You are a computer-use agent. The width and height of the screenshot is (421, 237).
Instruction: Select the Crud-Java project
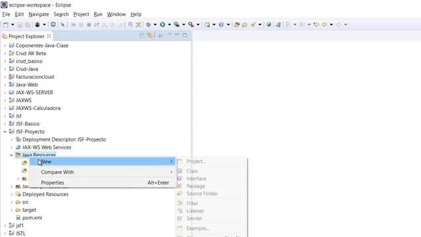pos(27,69)
